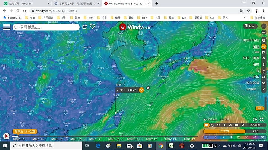This screenshot has width=268, height=150.
Task: Collapse the layer list with left chevron
Action: (x=264, y=89)
